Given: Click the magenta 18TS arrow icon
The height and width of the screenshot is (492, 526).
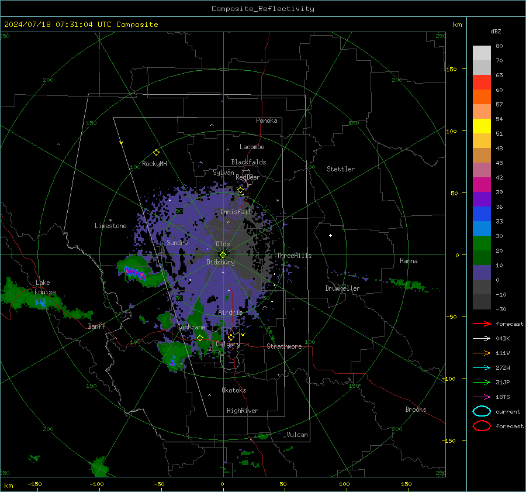Looking at the screenshot, I should [x=482, y=397].
